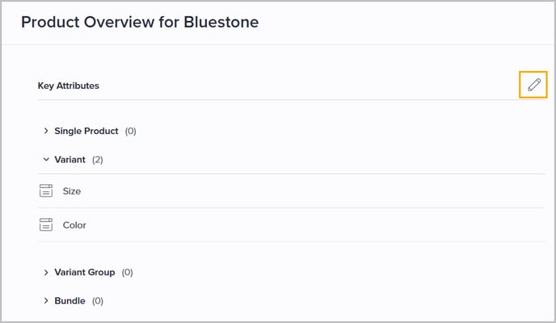Click the Single Product label
The height and width of the screenshot is (323, 556).
(x=86, y=131)
